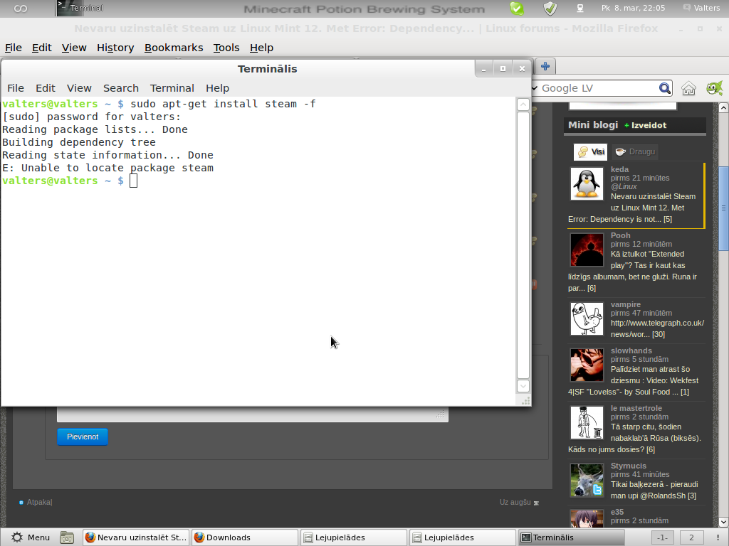Image resolution: width=729 pixels, height=546 pixels.
Task: Open the Pooh username link
Action: pos(620,235)
